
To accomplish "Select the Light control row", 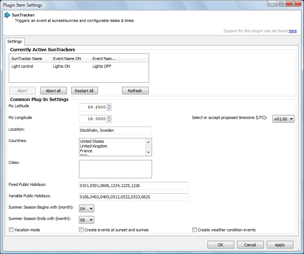I will click(x=79, y=66).
